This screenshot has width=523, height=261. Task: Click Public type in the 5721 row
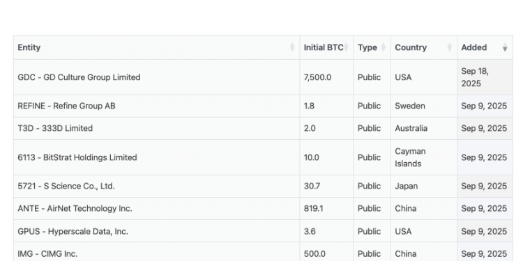click(369, 186)
